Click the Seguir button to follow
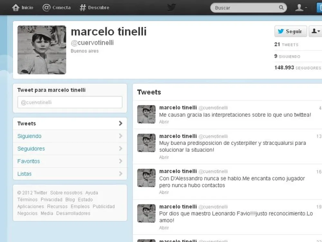This screenshot has width=322, height=242. [x=291, y=31]
